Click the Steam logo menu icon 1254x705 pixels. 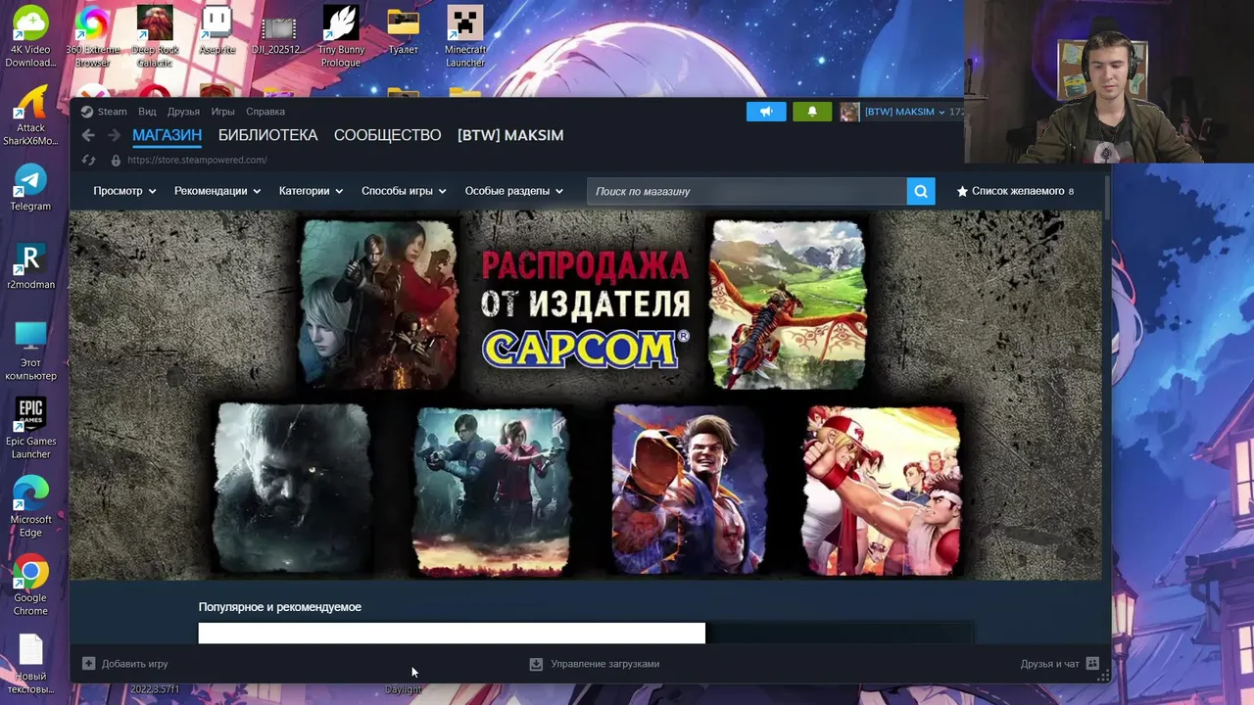coord(87,112)
